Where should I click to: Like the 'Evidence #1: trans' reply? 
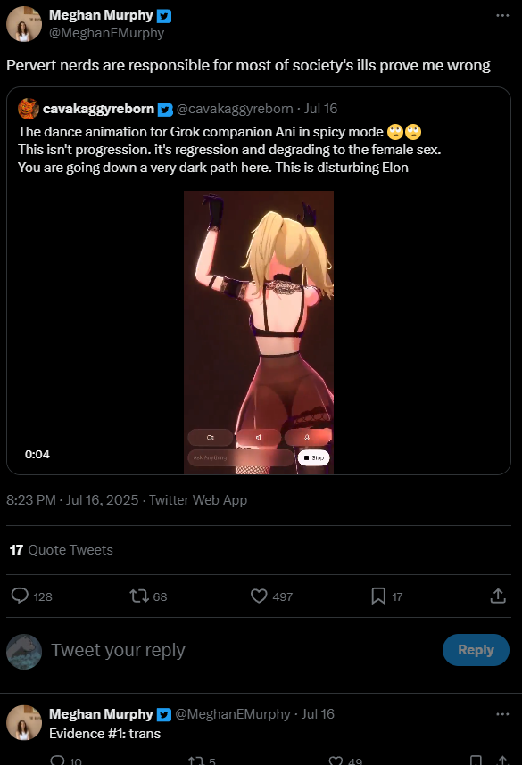[x=336, y=761]
